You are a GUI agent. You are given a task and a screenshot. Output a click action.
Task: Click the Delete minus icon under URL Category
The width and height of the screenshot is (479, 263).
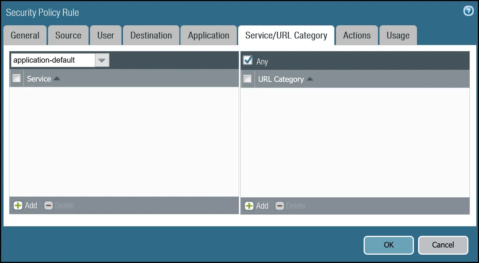coord(280,206)
